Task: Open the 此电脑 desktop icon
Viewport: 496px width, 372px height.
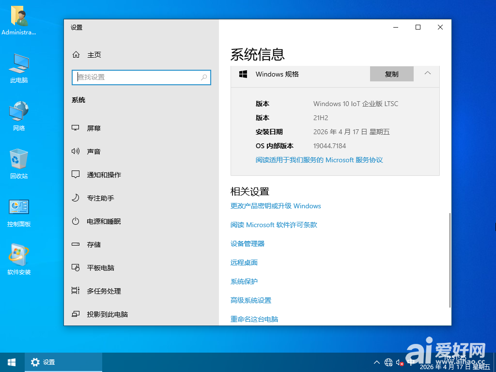Action: [x=19, y=68]
